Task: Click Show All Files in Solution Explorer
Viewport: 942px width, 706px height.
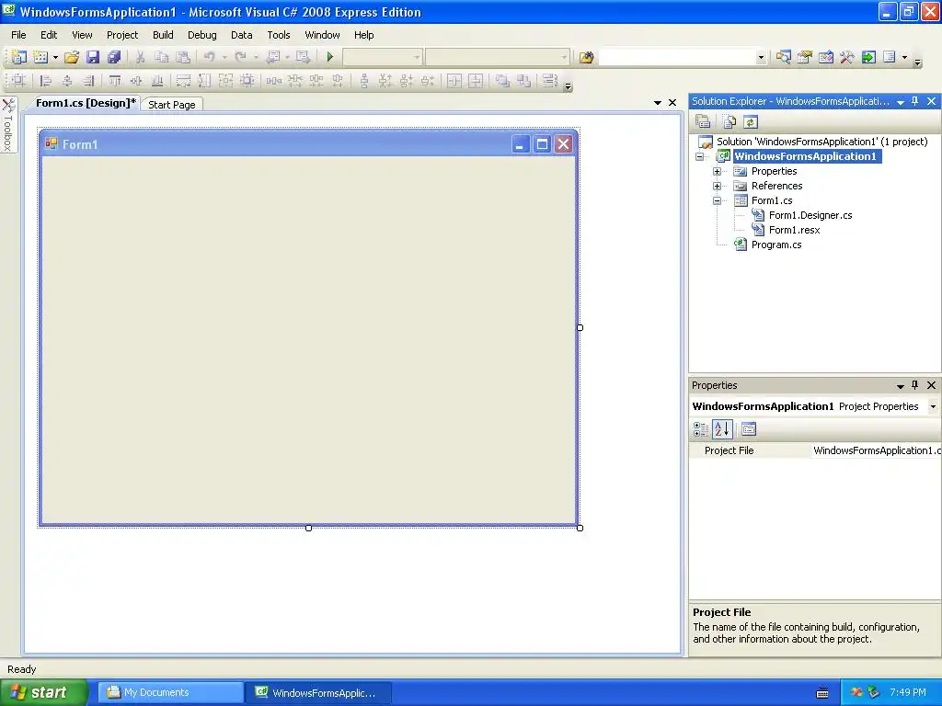Action: click(729, 122)
